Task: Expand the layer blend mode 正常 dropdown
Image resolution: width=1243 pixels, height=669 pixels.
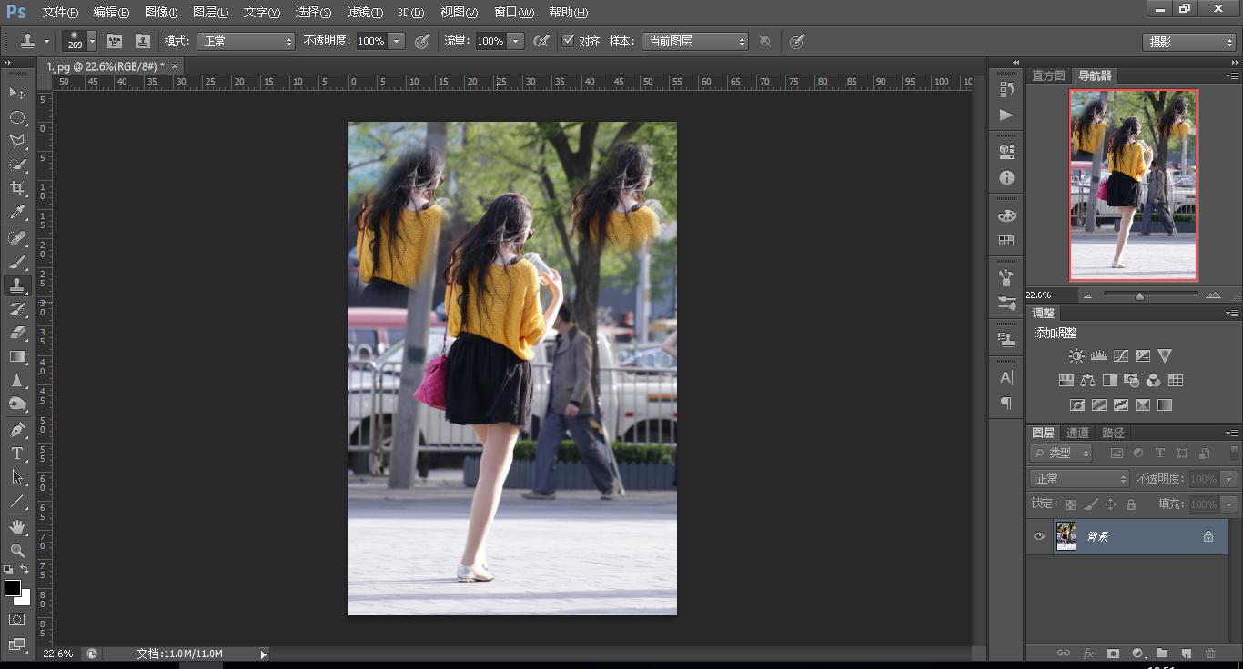Action: click(1079, 479)
